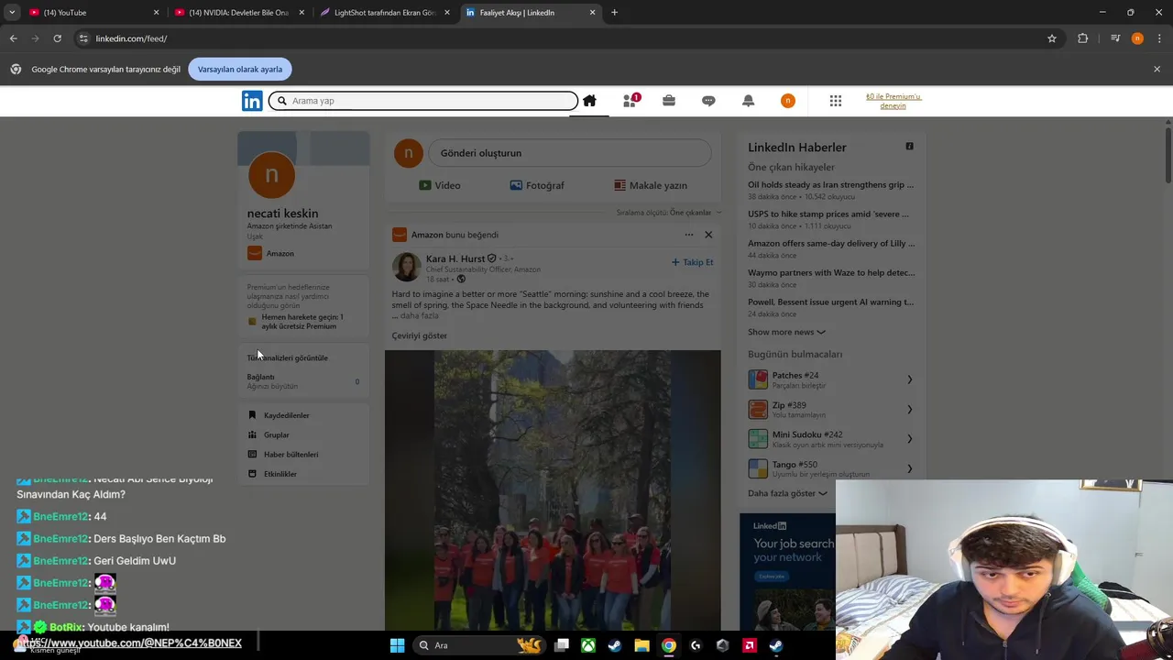The width and height of the screenshot is (1173, 660).
Task: Follow Kara H. Hurst via Takip Et
Action: click(692, 262)
